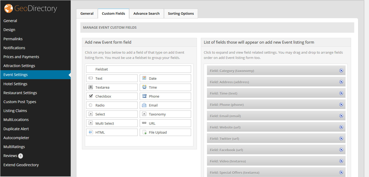
Task: Add a Textarea field type
Action: [112, 87]
